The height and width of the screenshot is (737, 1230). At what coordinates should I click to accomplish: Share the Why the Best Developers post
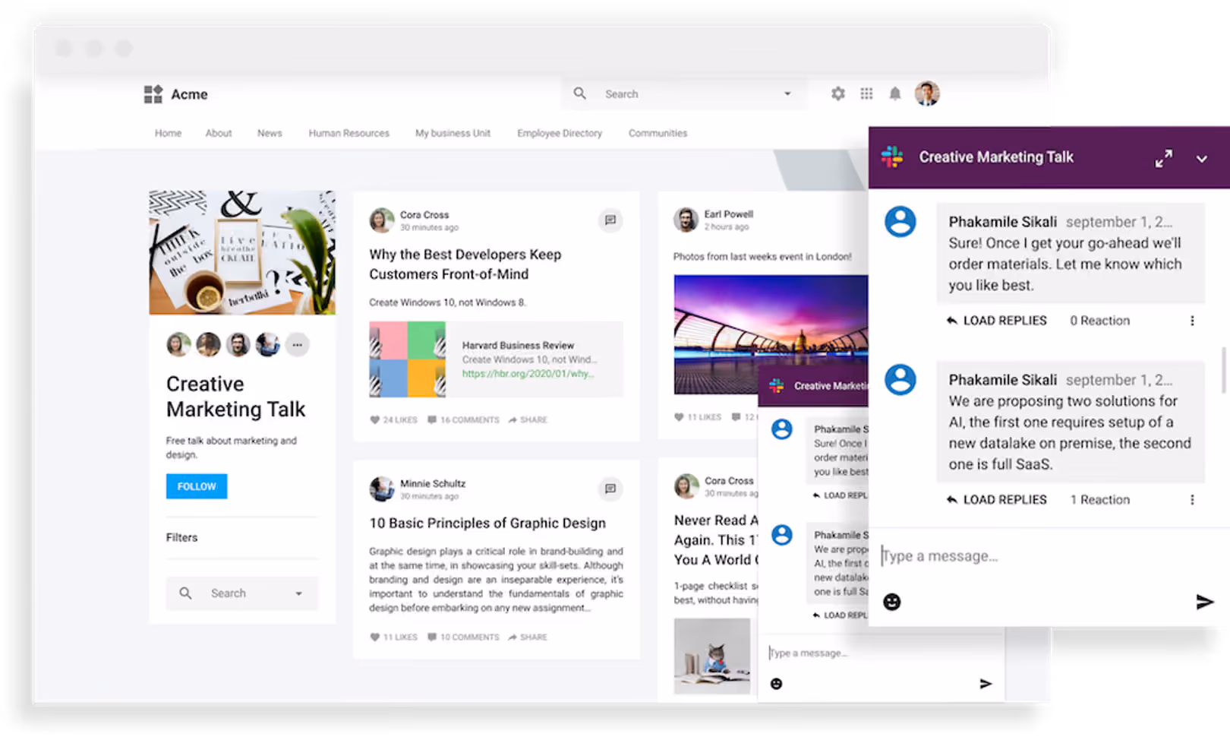[528, 419]
